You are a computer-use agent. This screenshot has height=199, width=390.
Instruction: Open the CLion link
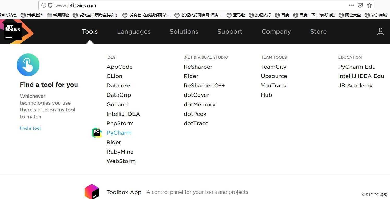114,76
